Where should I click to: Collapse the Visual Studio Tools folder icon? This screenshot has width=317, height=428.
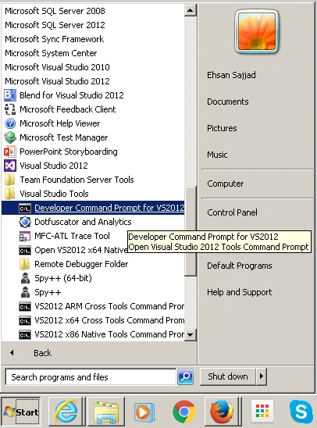(10, 194)
